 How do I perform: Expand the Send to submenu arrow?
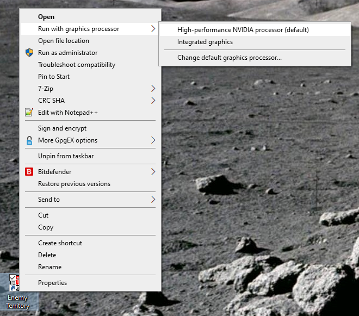coord(153,200)
